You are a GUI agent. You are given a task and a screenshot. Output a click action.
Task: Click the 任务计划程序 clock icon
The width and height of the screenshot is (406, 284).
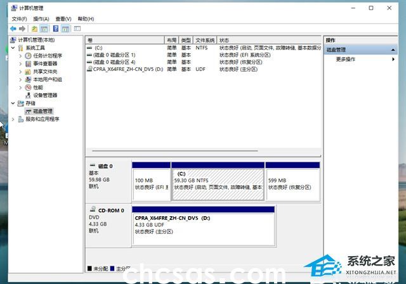point(28,56)
